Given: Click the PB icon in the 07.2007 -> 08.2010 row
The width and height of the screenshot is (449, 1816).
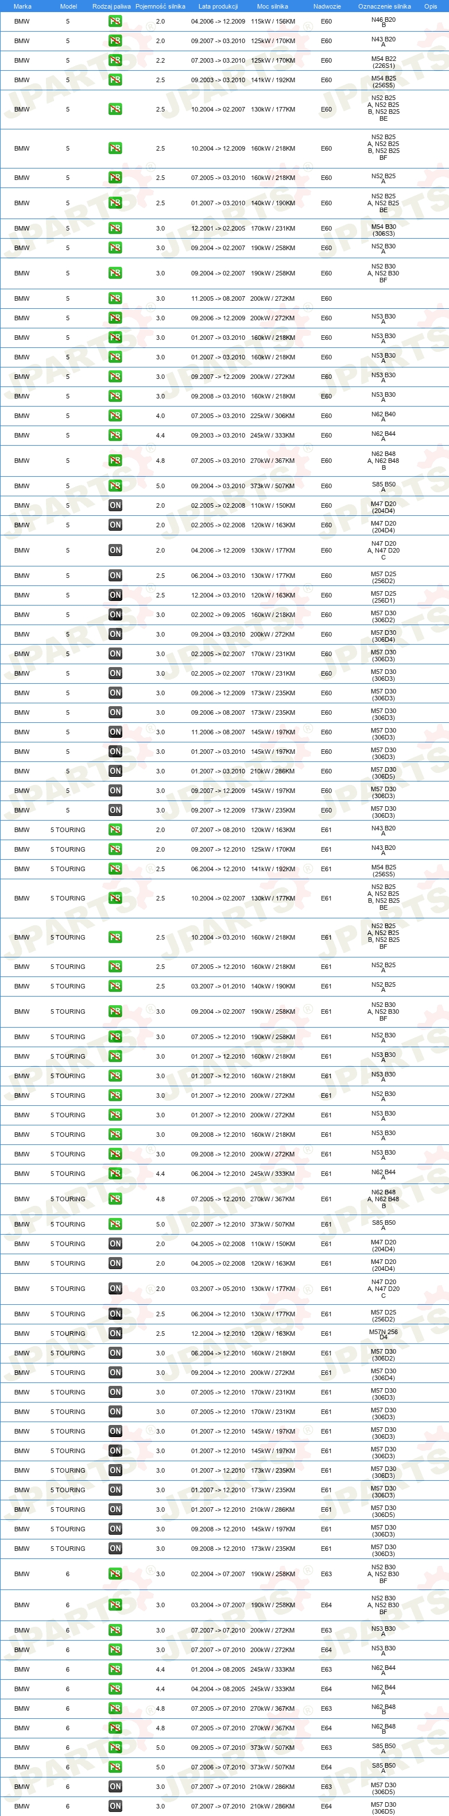Looking at the screenshot, I should (x=115, y=830).
